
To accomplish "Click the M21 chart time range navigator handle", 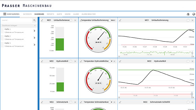I will click(192, 53).
